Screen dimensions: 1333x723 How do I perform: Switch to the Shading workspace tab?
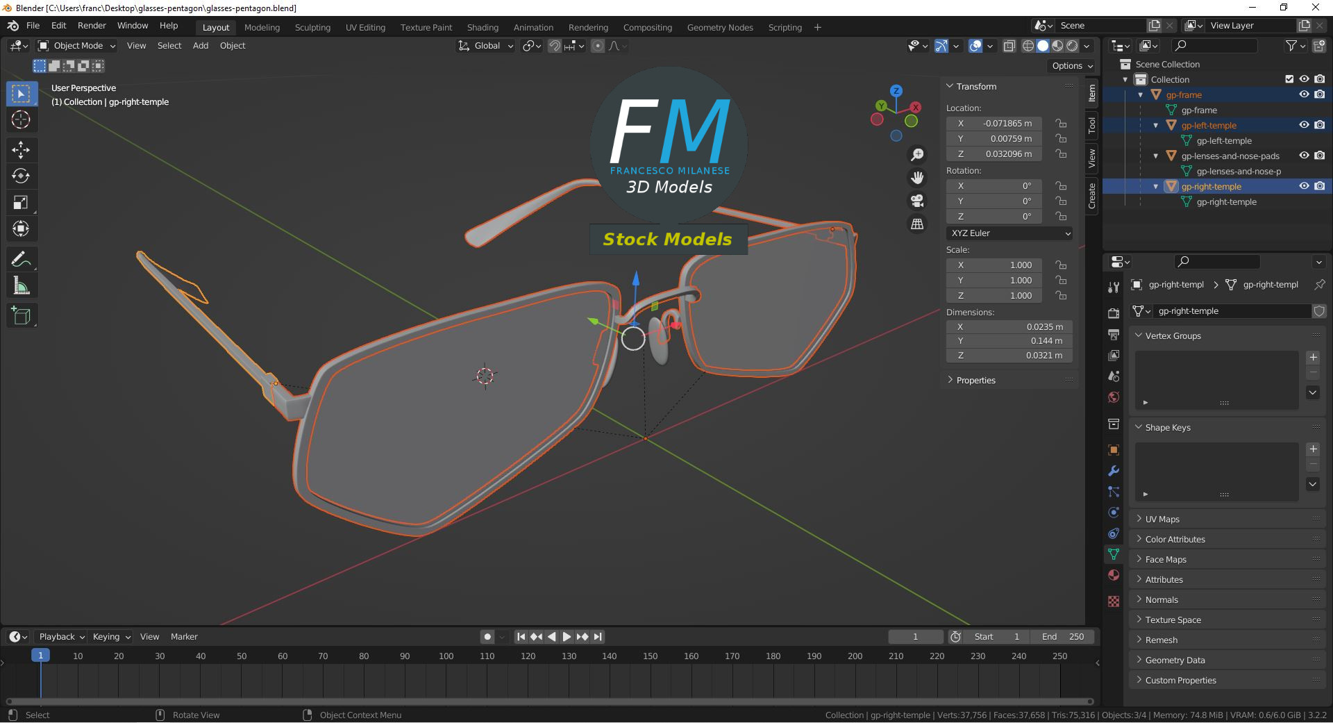click(483, 28)
